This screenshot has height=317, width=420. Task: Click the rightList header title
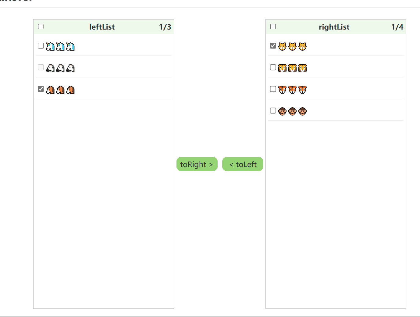click(x=334, y=27)
